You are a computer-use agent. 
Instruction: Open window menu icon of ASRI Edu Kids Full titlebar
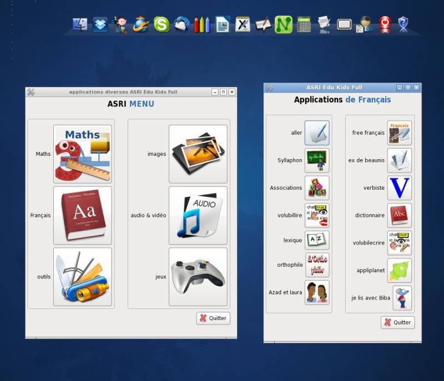(269, 88)
